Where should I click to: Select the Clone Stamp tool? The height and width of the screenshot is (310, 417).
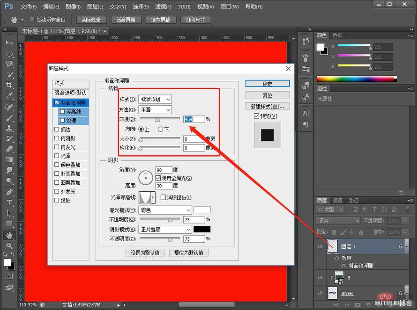point(9,128)
